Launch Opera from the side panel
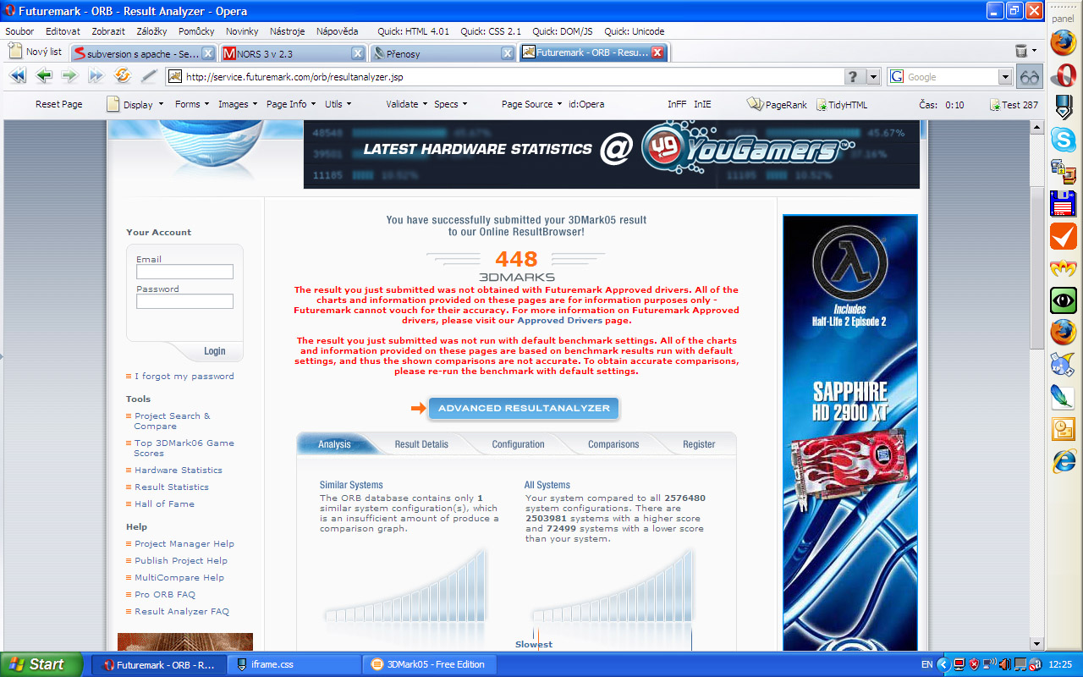The height and width of the screenshot is (677, 1083). click(1063, 74)
